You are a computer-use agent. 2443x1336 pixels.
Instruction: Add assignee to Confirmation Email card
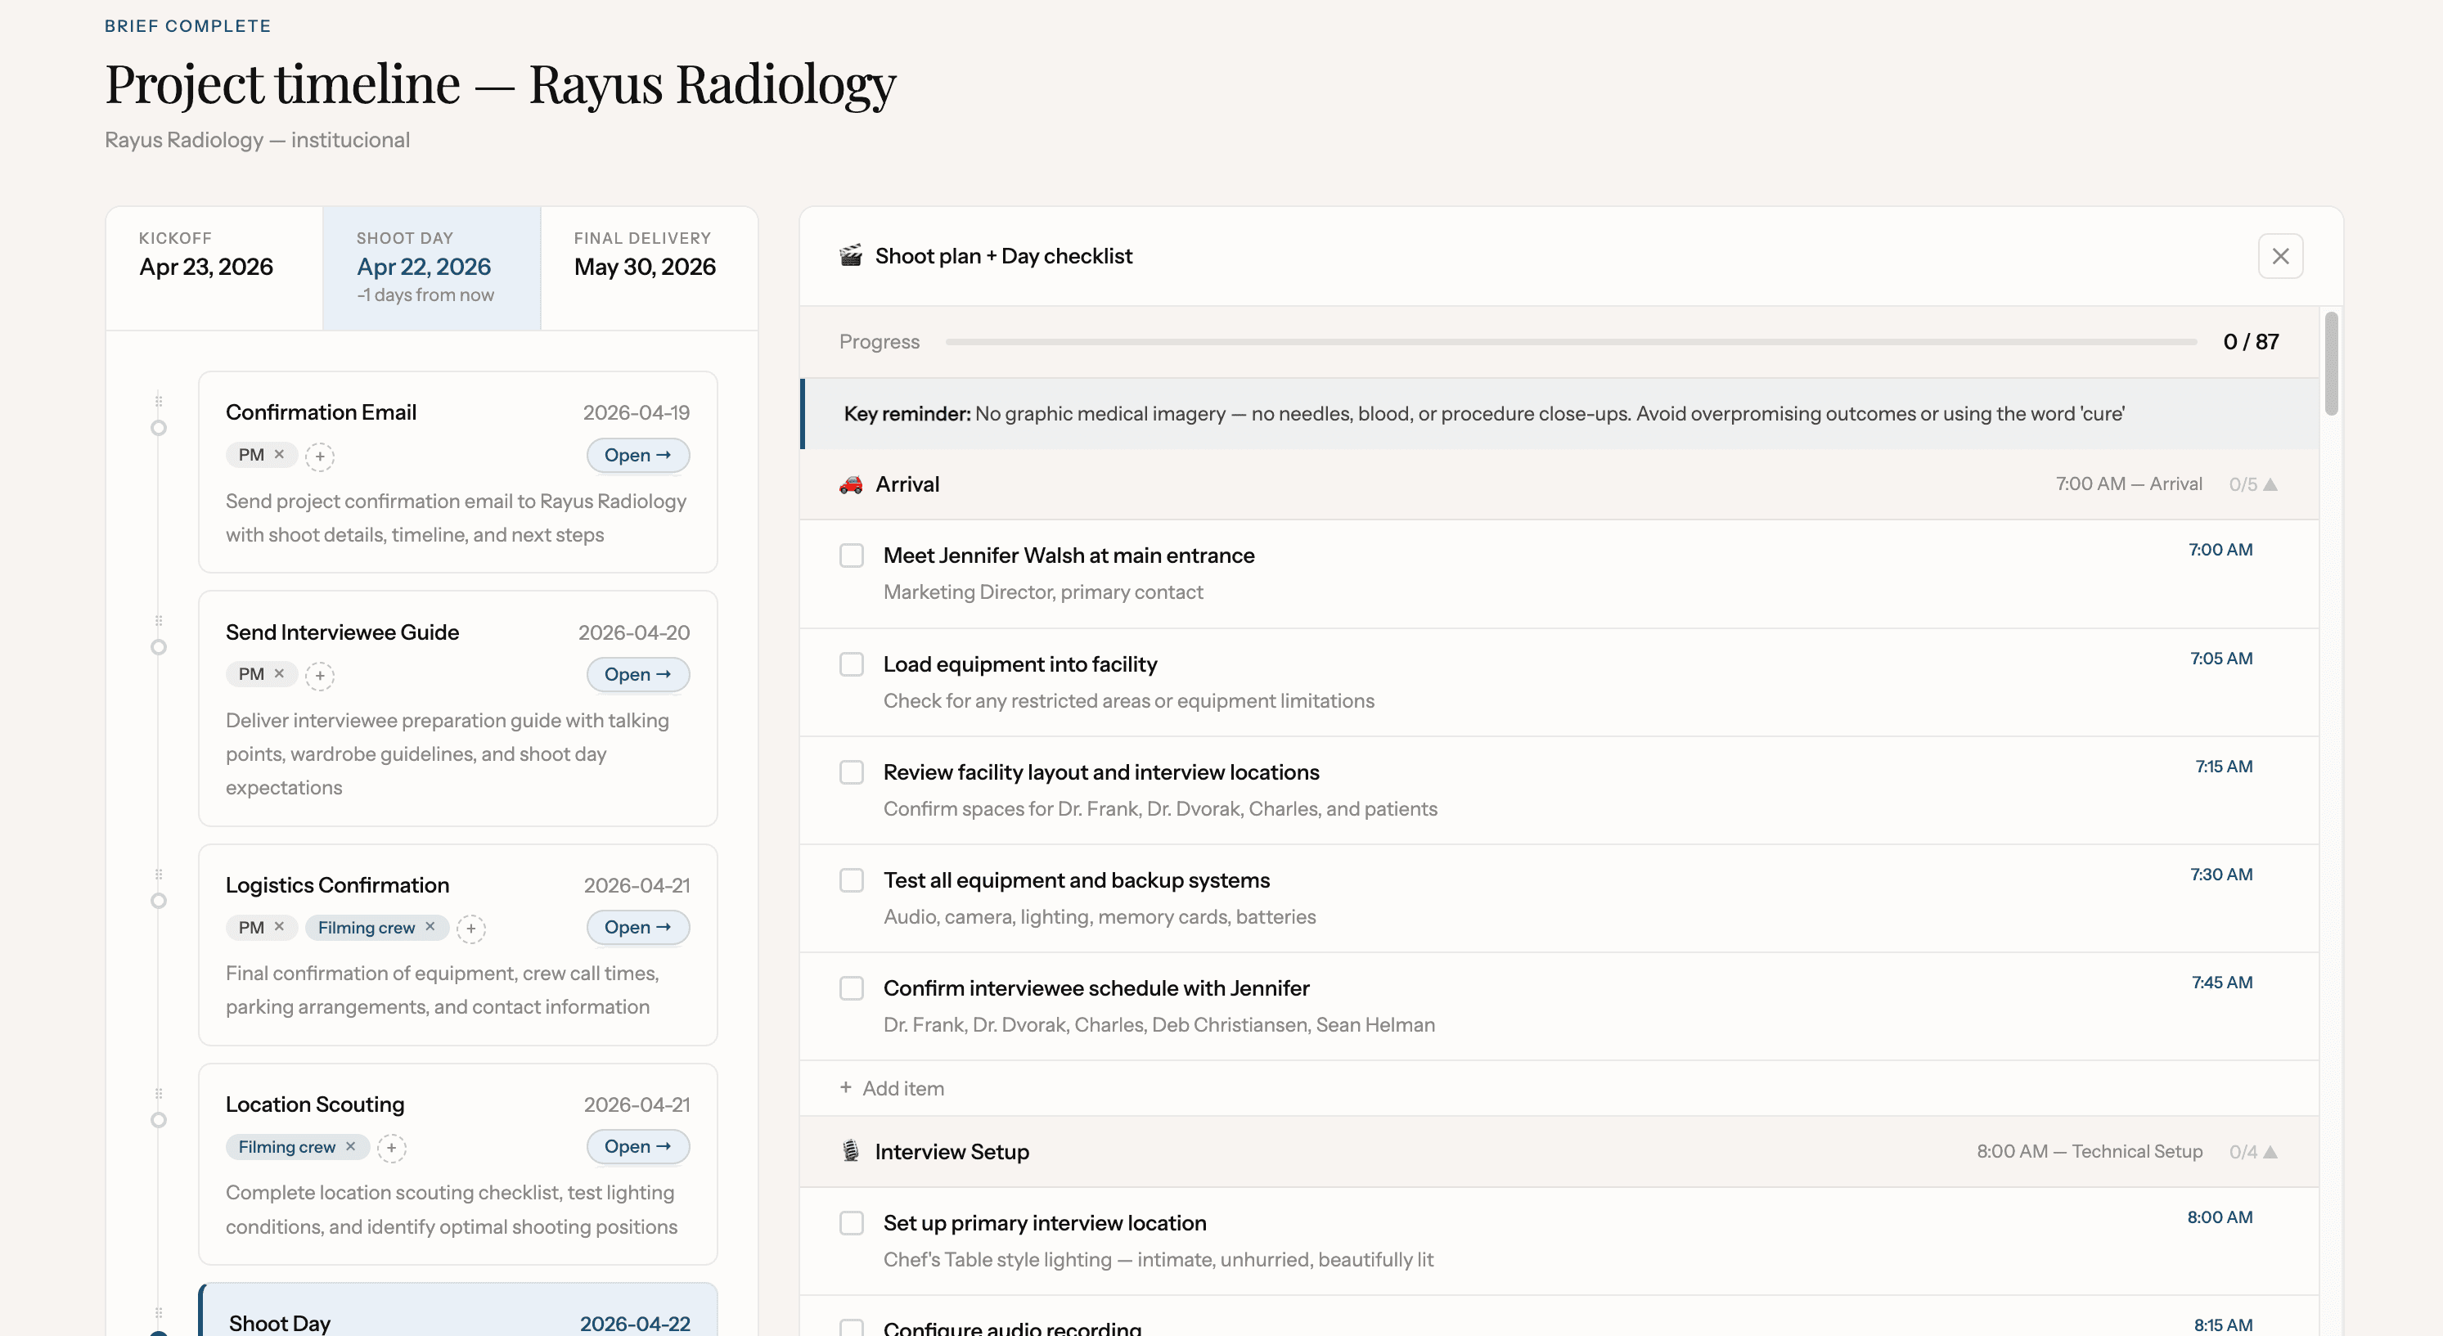pyautogui.click(x=321, y=456)
